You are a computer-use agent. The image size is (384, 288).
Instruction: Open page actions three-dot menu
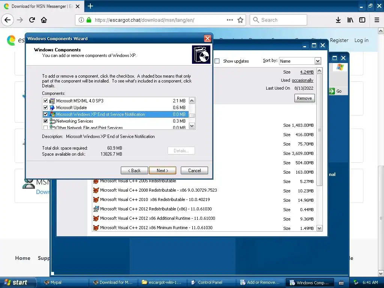[230, 20]
